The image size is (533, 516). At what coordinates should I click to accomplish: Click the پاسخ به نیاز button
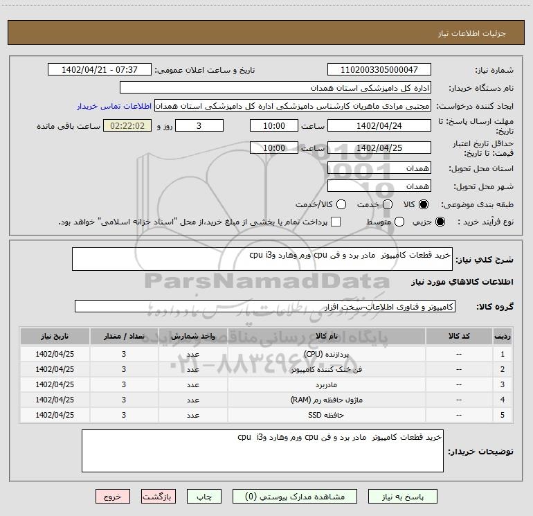(x=403, y=497)
